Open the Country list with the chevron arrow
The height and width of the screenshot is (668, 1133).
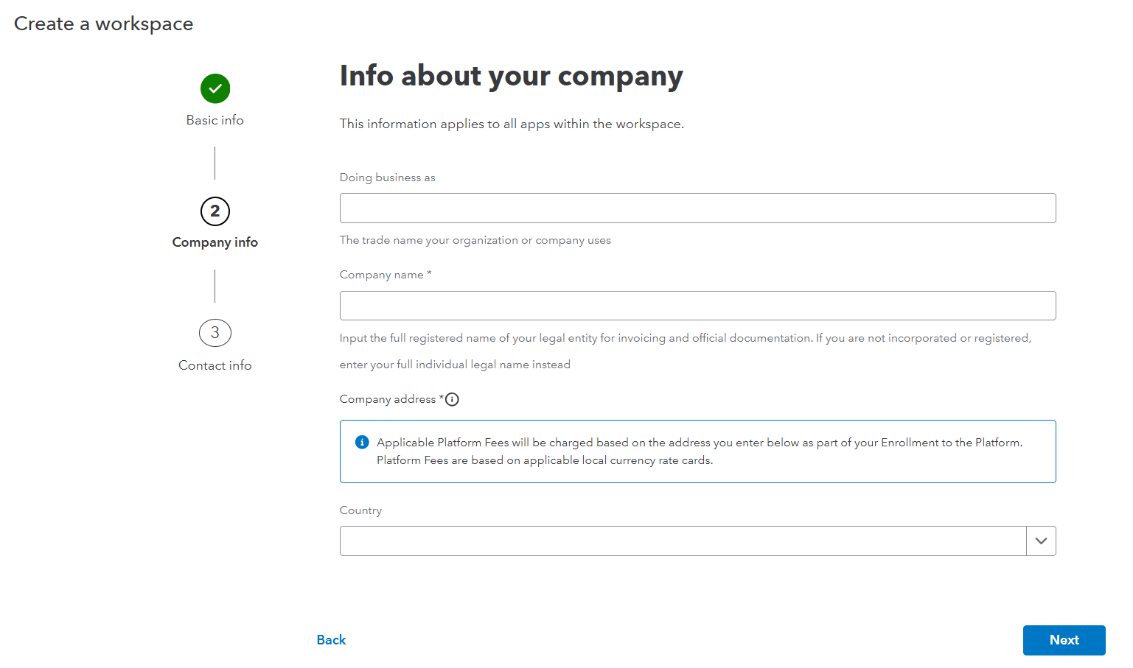[1041, 541]
